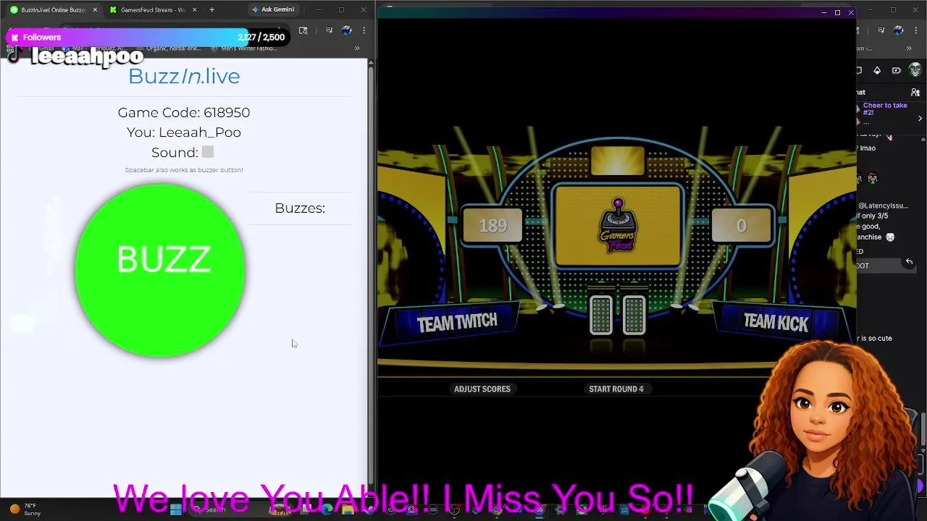
Task: Click the left strike card below the board
Action: [601, 315]
